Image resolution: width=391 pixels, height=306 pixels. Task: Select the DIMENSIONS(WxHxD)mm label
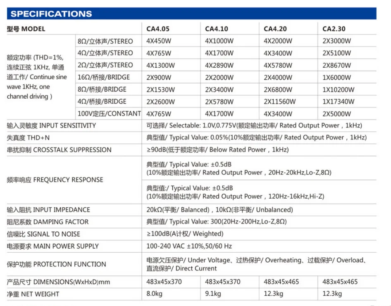click(58, 282)
